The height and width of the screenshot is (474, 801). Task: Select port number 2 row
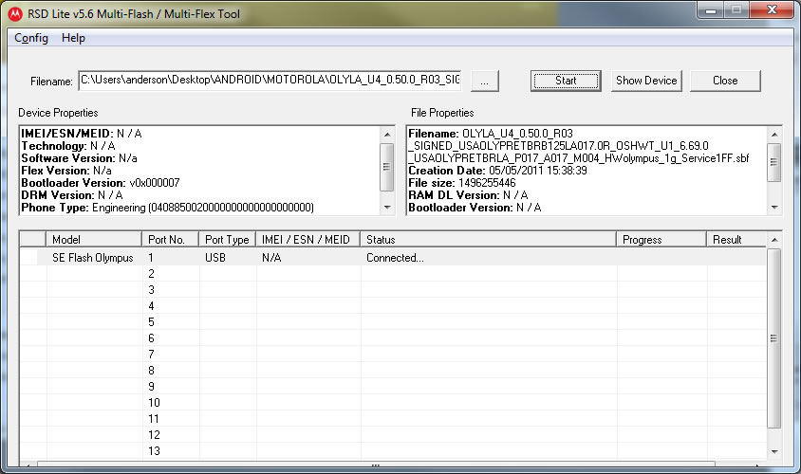392,274
